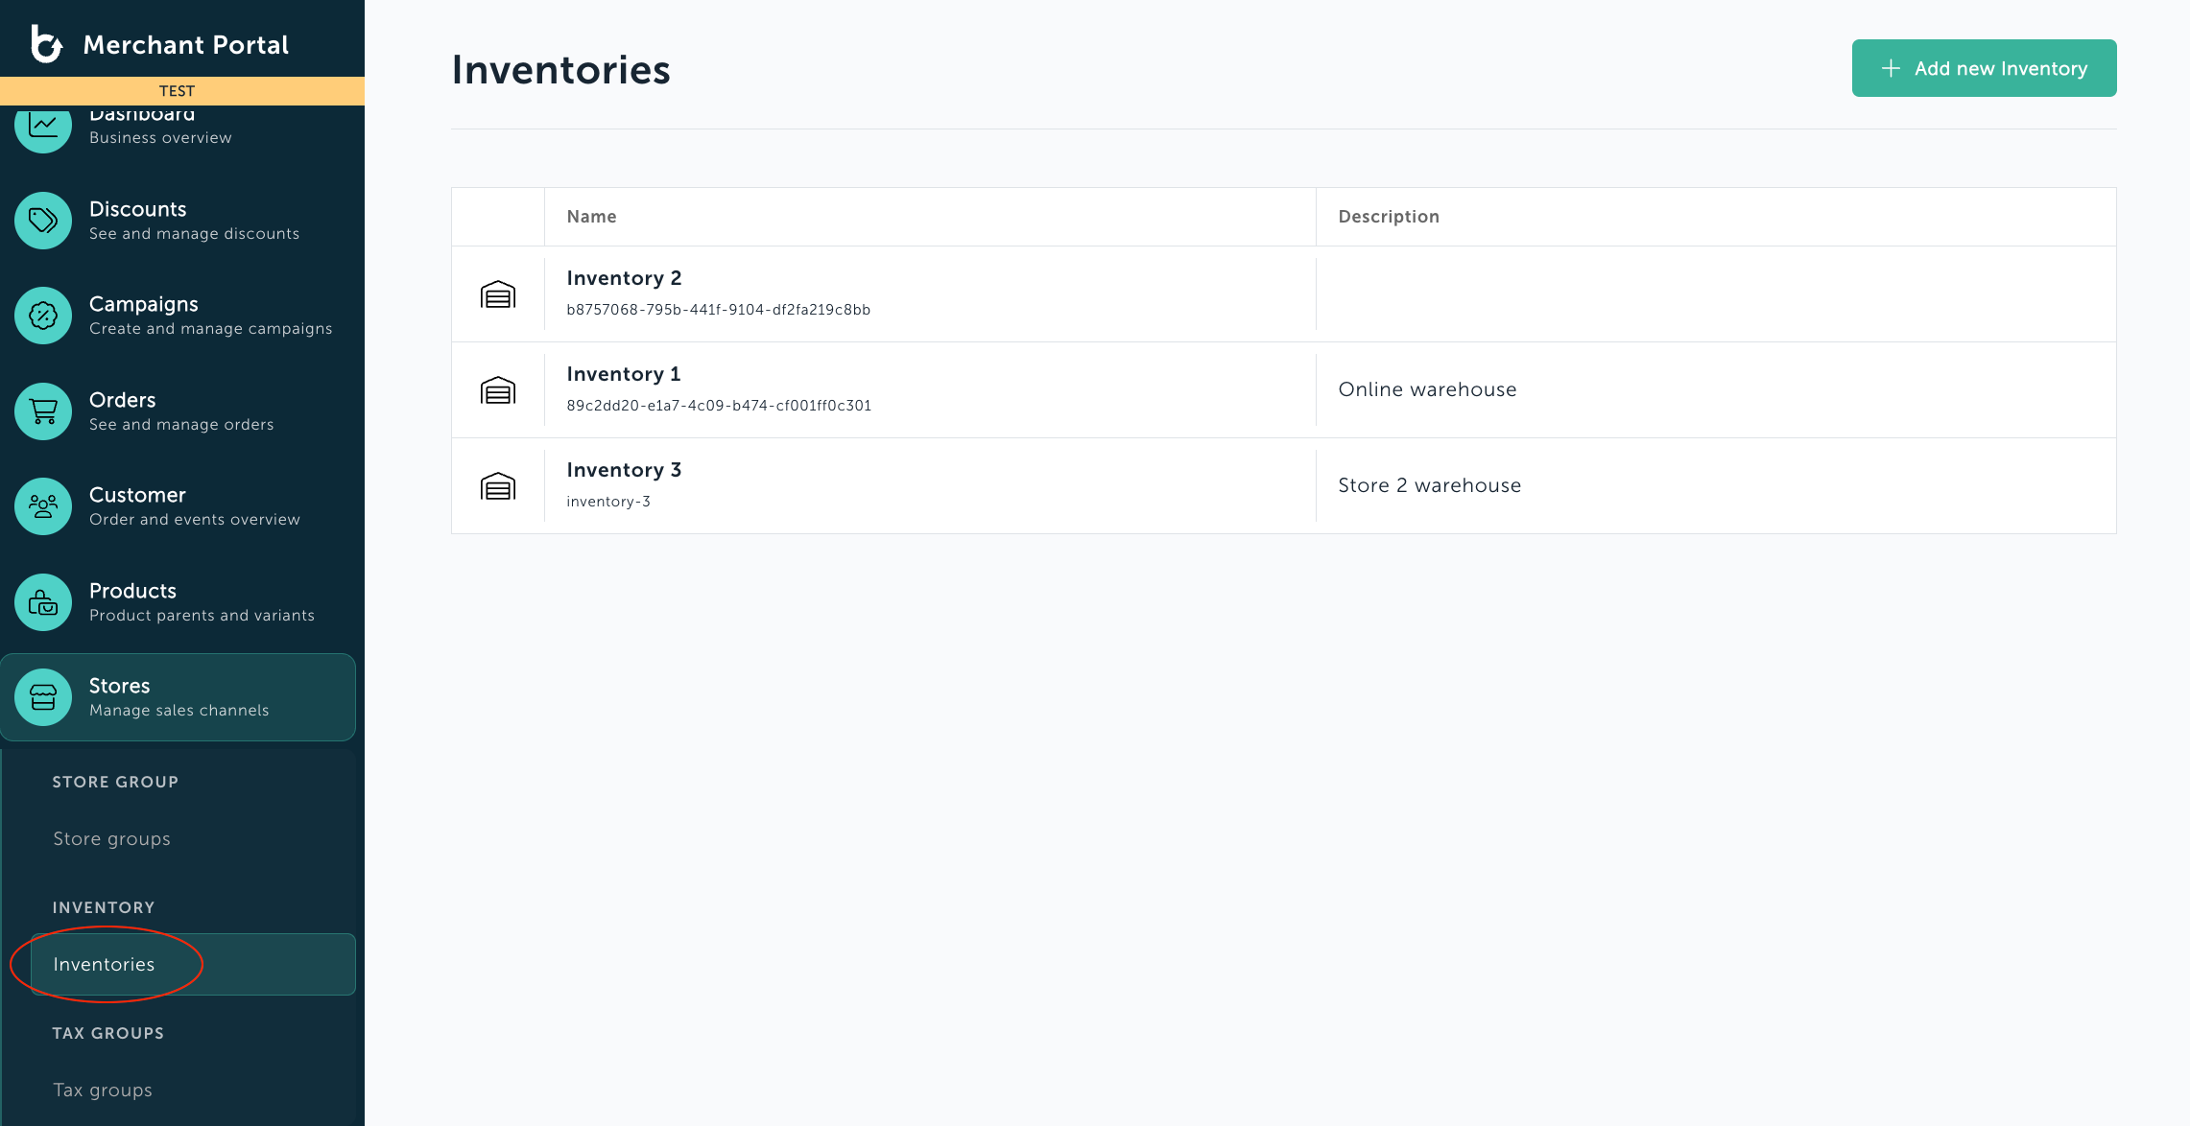Click the Discounts tag icon

pos(43,221)
